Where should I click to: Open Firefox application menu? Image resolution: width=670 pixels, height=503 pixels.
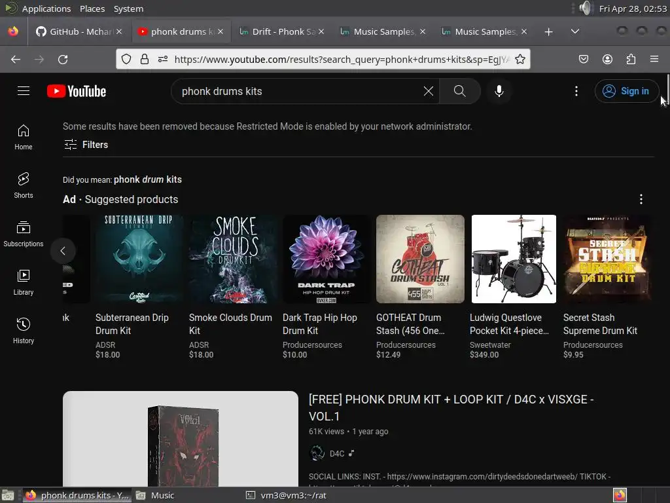[654, 59]
